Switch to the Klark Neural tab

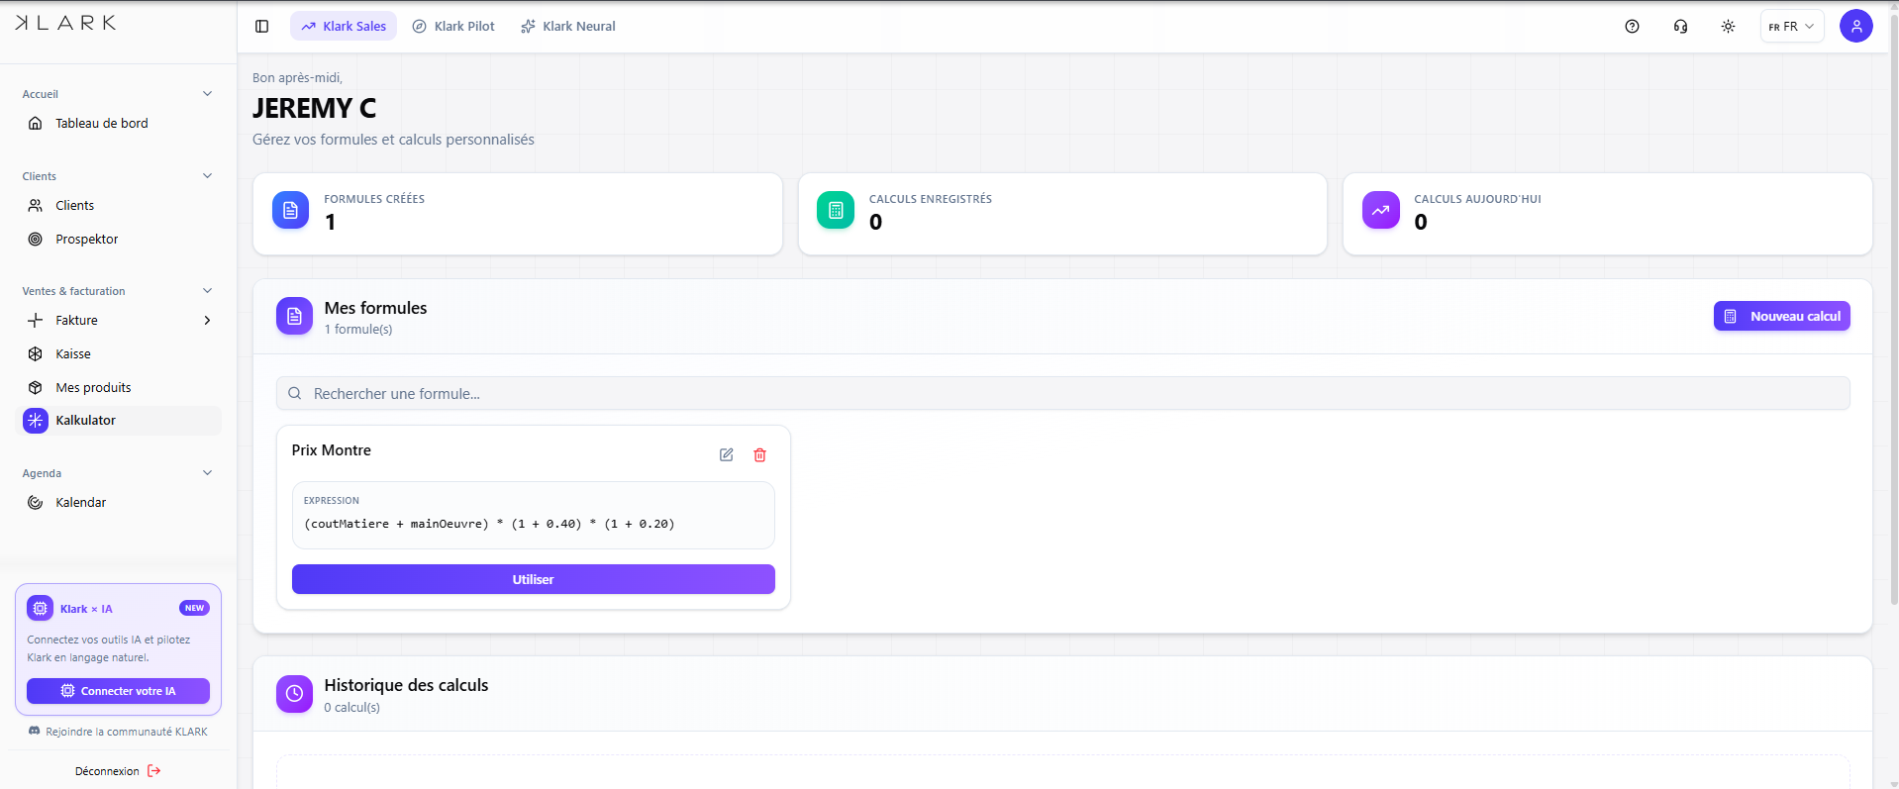[568, 27]
